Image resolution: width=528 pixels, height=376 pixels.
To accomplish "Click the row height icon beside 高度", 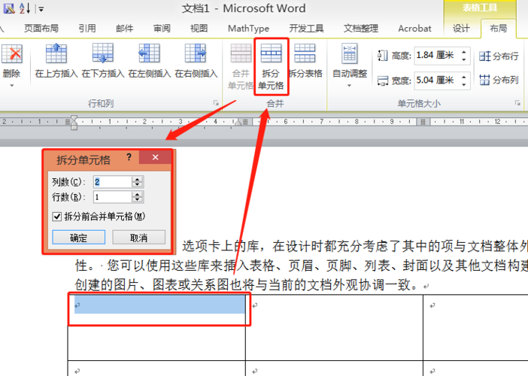I will coord(383,56).
